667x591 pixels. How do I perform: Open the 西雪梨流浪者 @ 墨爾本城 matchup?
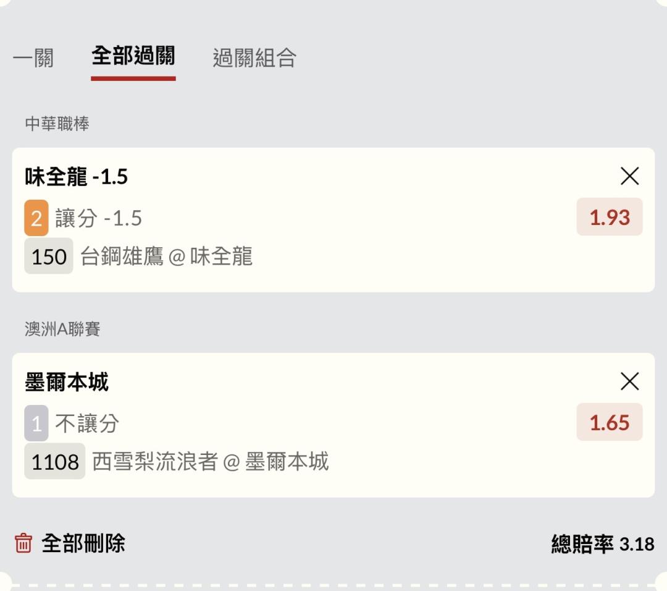[x=210, y=461]
